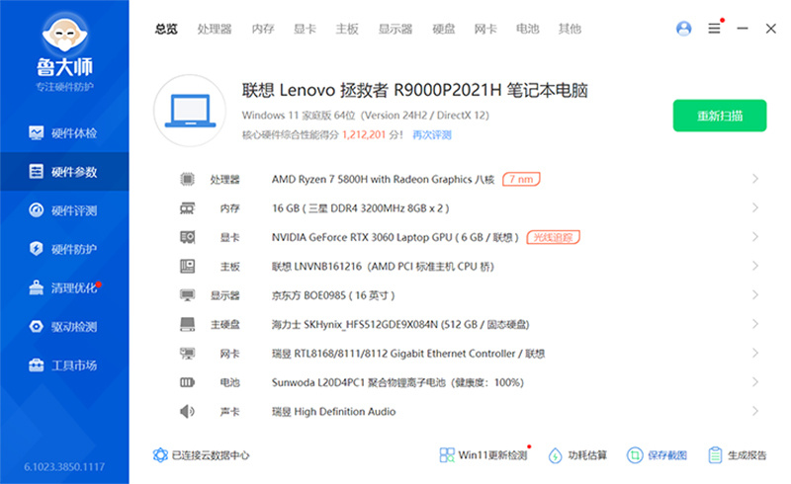This screenshot has width=791, height=484.
Task: Click 16 GB DDR4 3200MHz memory text
Action: tap(361, 208)
